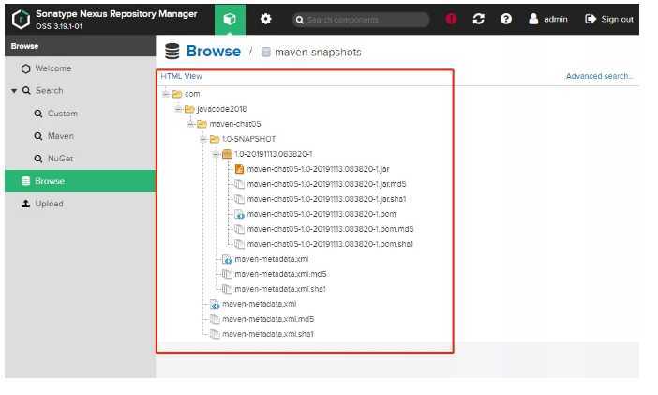Click the 1.0-20191113.083820-1 component box icon

point(227,154)
